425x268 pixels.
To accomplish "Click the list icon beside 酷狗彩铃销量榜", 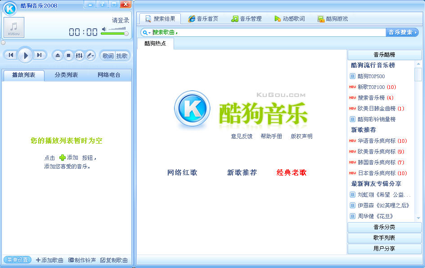I will [352, 119].
